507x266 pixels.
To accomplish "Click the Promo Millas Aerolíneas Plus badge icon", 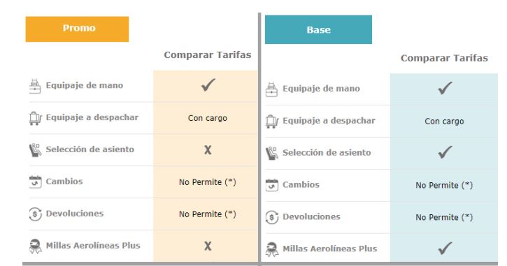I will pos(35,246).
